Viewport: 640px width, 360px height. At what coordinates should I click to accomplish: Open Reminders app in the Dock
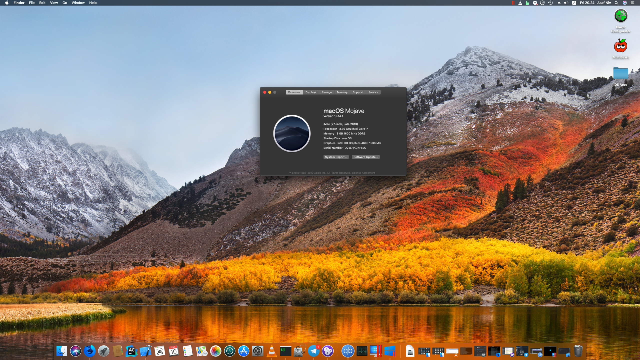pos(188,351)
